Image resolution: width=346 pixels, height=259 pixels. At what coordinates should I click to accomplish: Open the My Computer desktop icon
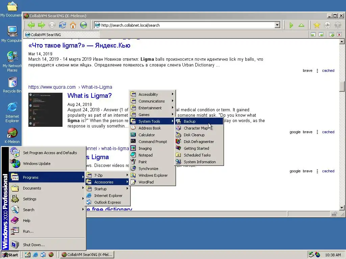12,34
